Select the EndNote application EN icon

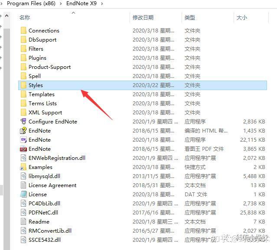click(x=23, y=140)
